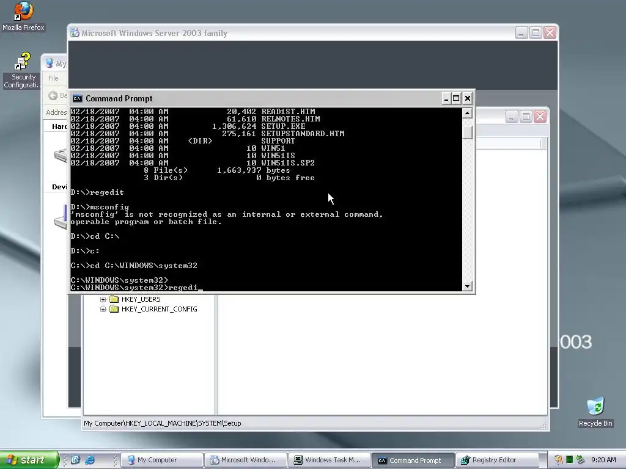
Task: Switch to Microsoft Windows setup taskbar button
Action: pos(246,460)
